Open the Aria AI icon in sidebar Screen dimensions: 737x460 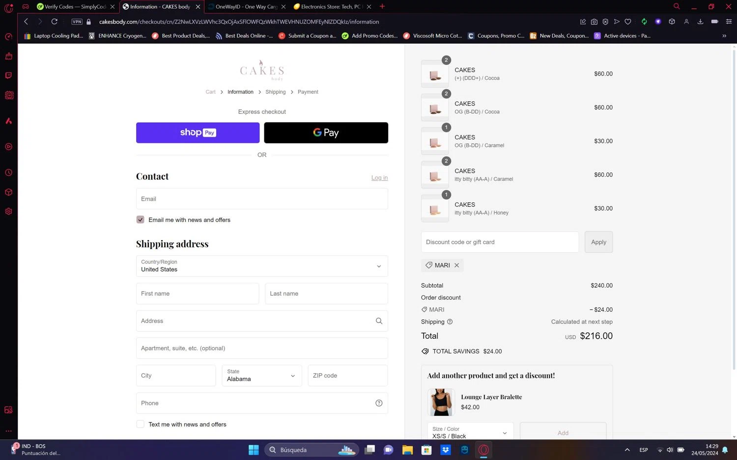pyautogui.click(x=8, y=121)
